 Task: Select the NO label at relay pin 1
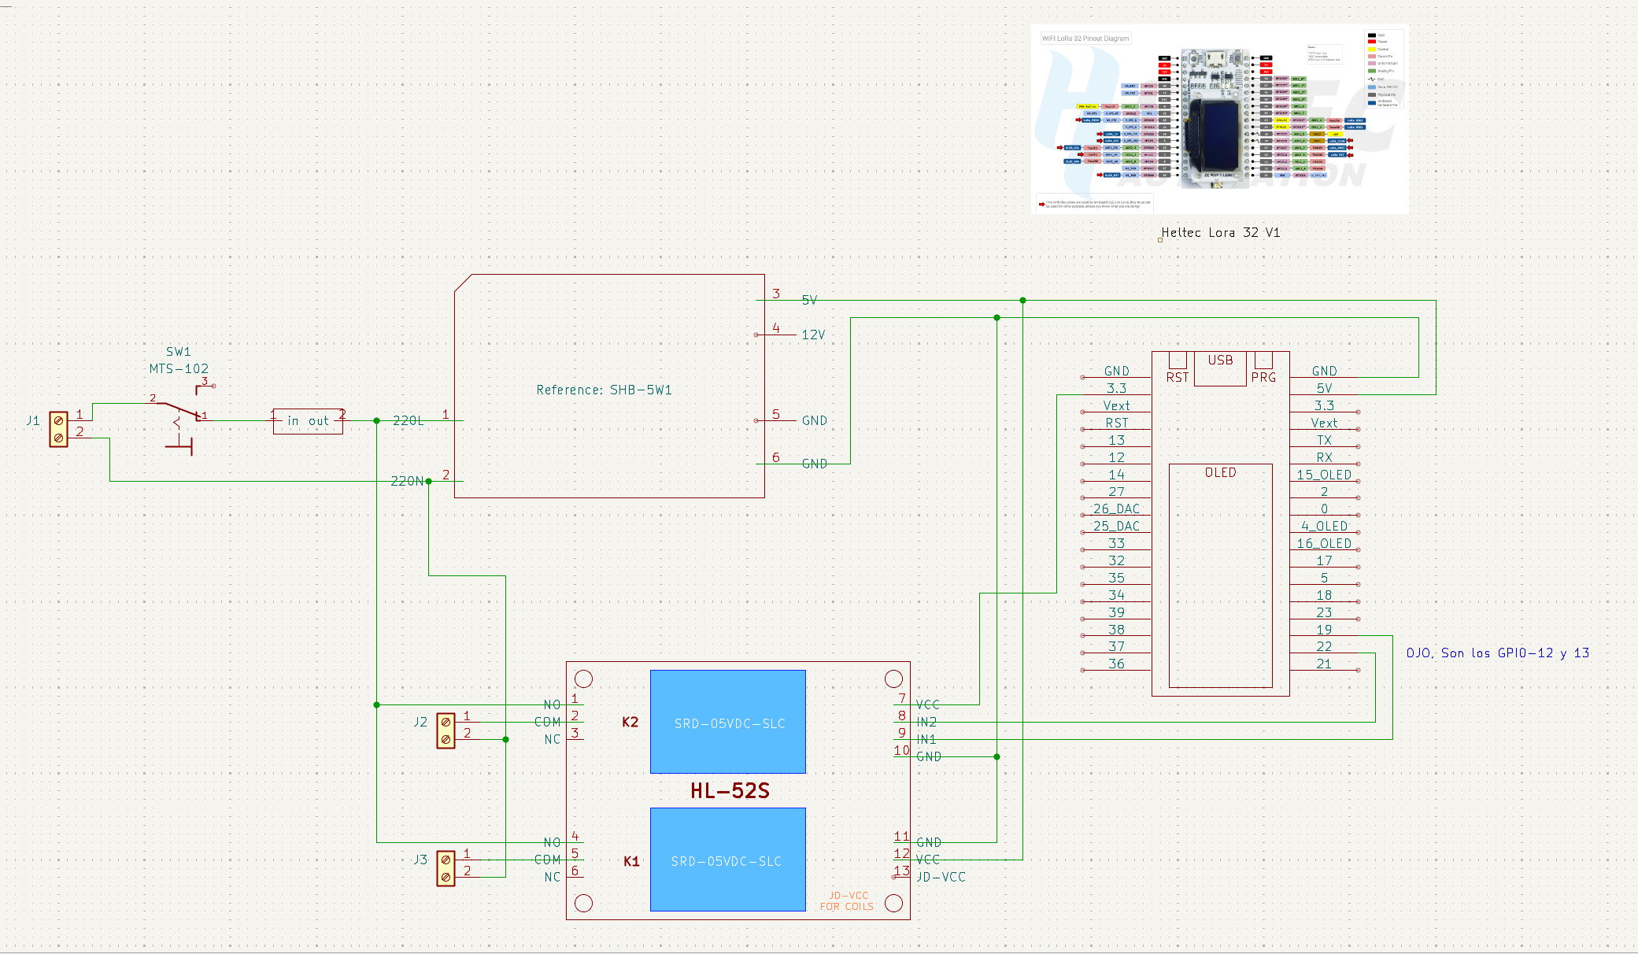[552, 704]
